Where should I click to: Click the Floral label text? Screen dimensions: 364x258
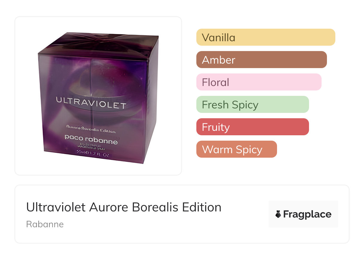[215, 82]
